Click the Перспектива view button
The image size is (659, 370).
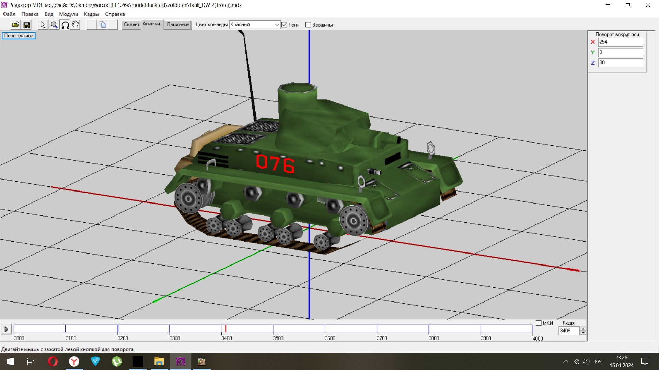point(19,36)
